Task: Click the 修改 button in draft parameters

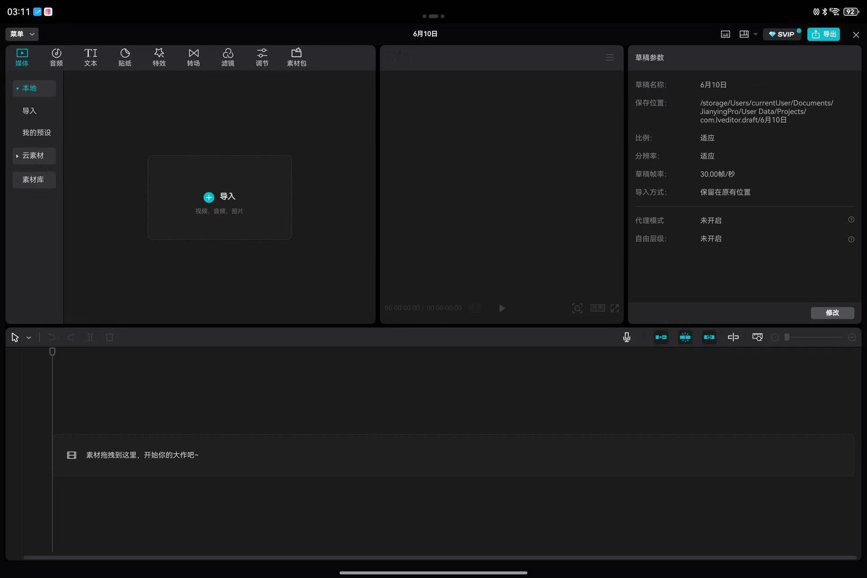Action: point(832,313)
